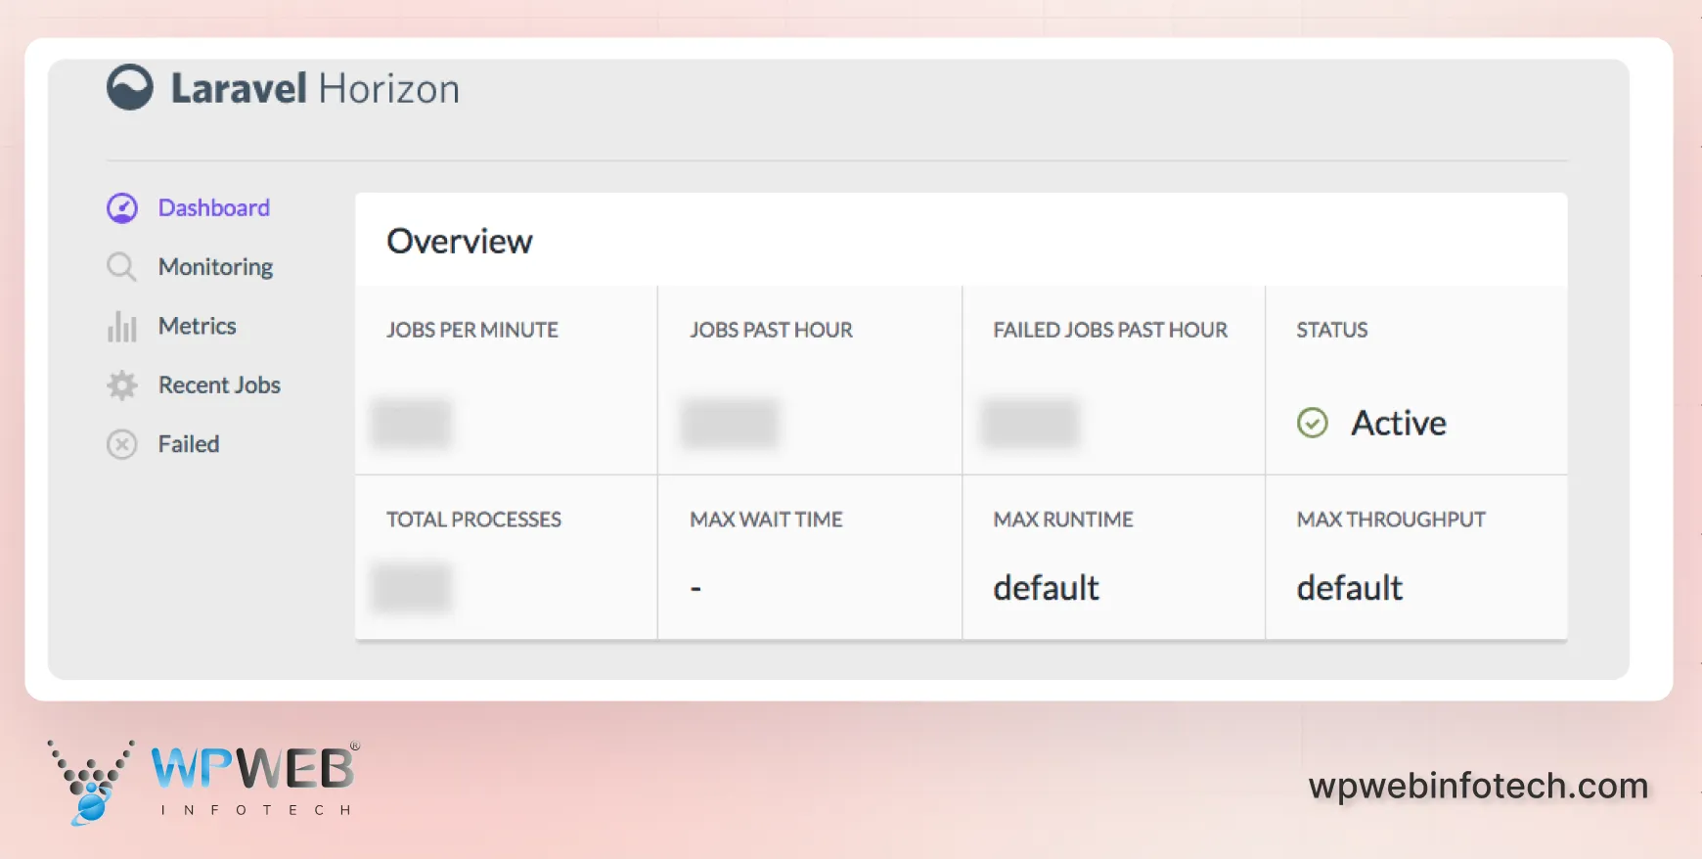Click the MAX THROUGHPUT label
The width and height of the screenshot is (1702, 859).
click(x=1391, y=520)
